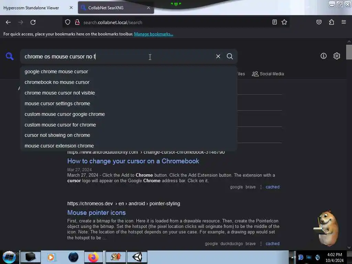Bookmark this page with the star icon
Image resolution: width=352 pixels, height=264 pixels.
pos(284,22)
